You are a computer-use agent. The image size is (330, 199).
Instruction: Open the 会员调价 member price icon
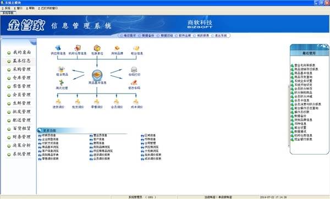[117, 102]
